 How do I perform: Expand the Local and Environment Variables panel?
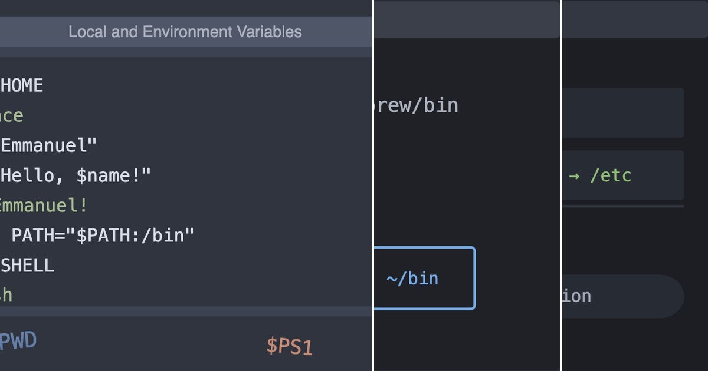[x=185, y=32]
